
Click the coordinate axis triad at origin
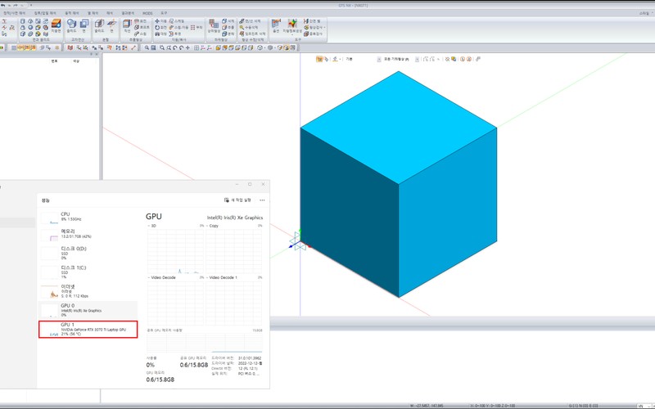point(300,242)
